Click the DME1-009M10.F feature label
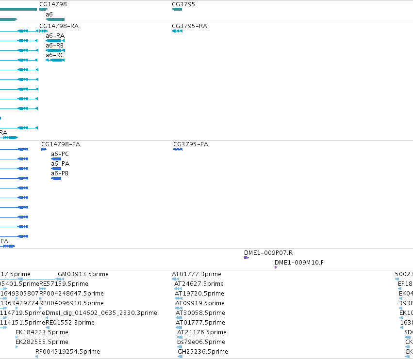Screen dimensions: 413x359 point(299,263)
